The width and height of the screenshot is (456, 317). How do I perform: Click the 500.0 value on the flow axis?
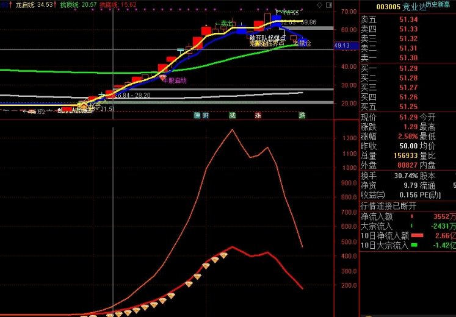pyautogui.click(x=349, y=241)
